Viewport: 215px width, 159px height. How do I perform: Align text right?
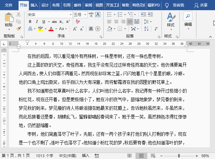click(123, 22)
